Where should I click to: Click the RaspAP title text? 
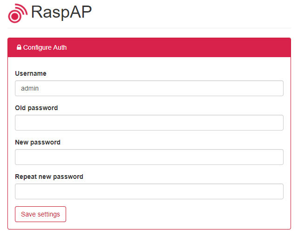(61, 13)
